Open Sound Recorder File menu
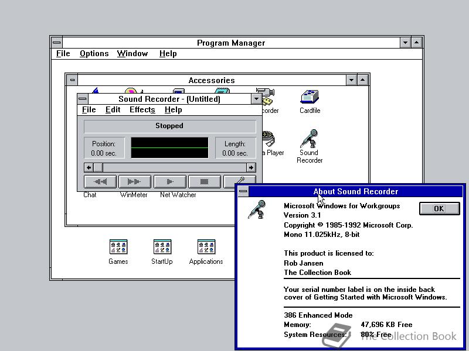 point(89,110)
